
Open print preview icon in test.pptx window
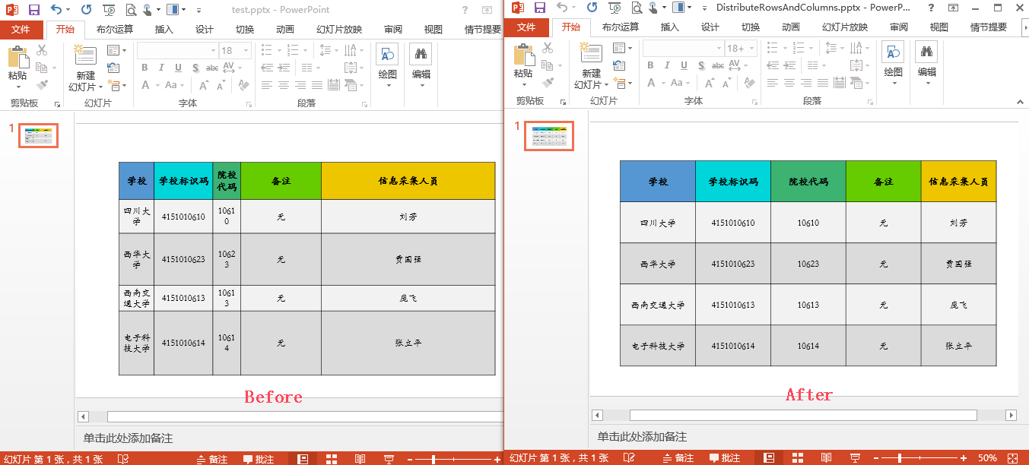(x=131, y=10)
